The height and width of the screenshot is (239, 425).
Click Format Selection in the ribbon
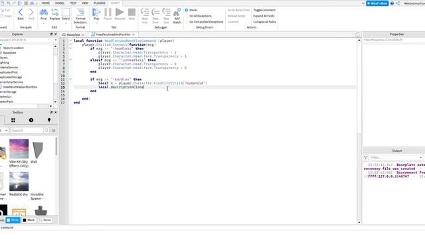[80, 16]
